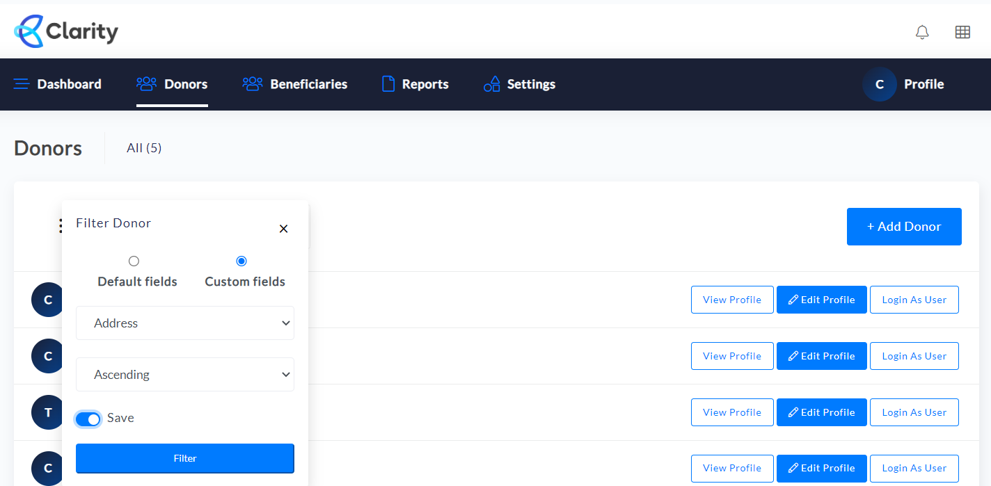Open the Address field dropdown
The image size is (991, 486).
click(x=185, y=323)
